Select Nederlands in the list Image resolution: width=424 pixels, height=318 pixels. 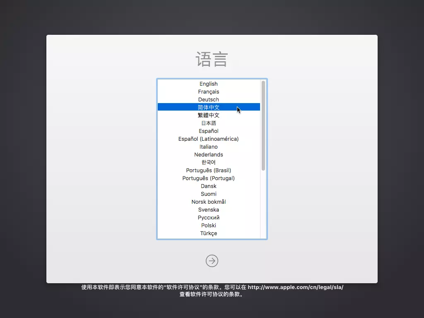[x=208, y=154]
